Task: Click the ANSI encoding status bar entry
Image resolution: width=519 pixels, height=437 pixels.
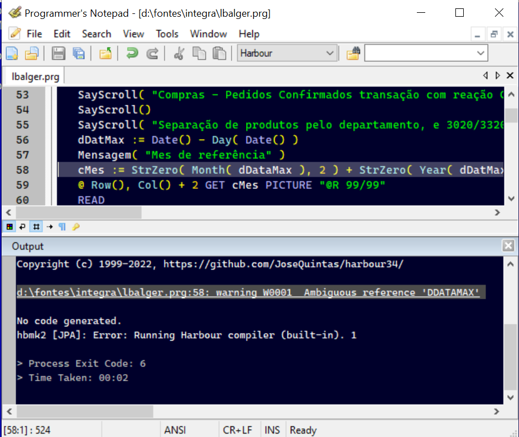Action: (x=175, y=430)
